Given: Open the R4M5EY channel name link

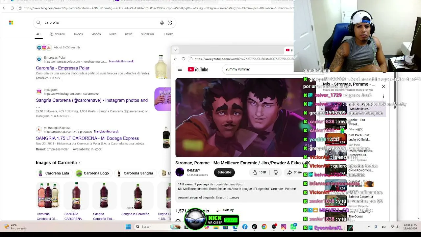Looking at the screenshot, I should tap(193, 171).
